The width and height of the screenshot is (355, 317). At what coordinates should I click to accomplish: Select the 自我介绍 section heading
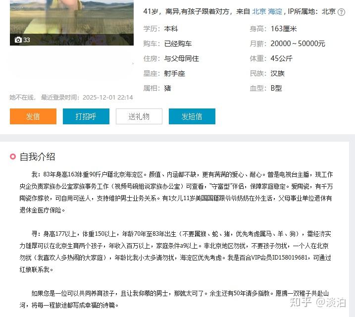pyautogui.click(x=37, y=157)
